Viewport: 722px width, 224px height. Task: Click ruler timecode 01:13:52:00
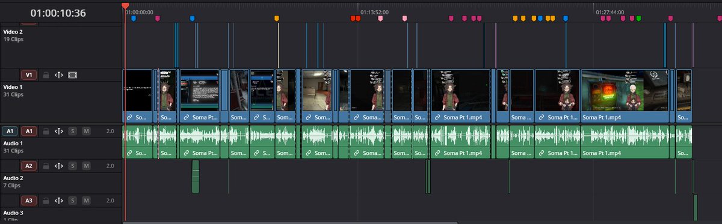click(375, 11)
